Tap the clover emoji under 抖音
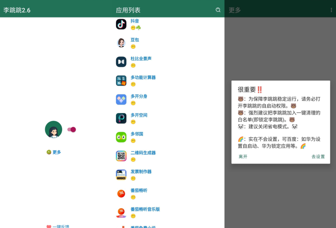The image size is (336, 228). pos(138,28)
